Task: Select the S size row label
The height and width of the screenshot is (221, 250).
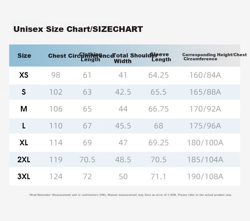Action: pos(24,92)
